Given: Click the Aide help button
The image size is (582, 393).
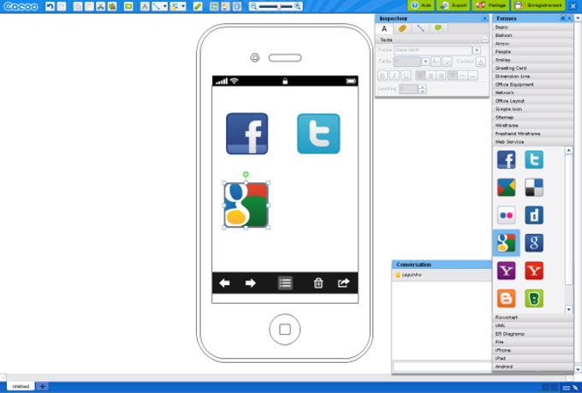Looking at the screenshot, I should pyautogui.click(x=421, y=5).
